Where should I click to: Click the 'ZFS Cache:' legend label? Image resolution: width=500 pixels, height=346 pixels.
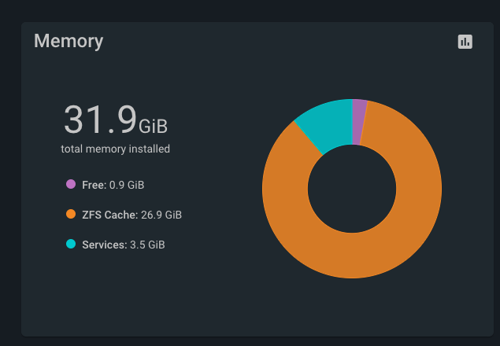coord(110,215)
